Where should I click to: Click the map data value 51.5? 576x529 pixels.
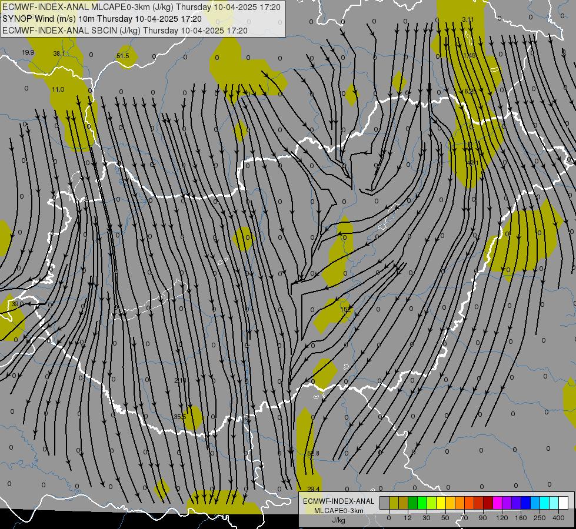(x=123, y=56)
